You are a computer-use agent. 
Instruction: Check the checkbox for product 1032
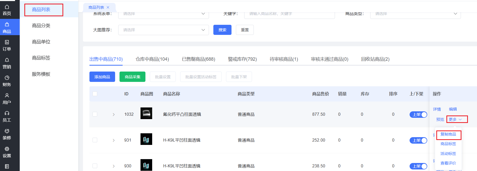pyautogui.click(x=95, y=114)
